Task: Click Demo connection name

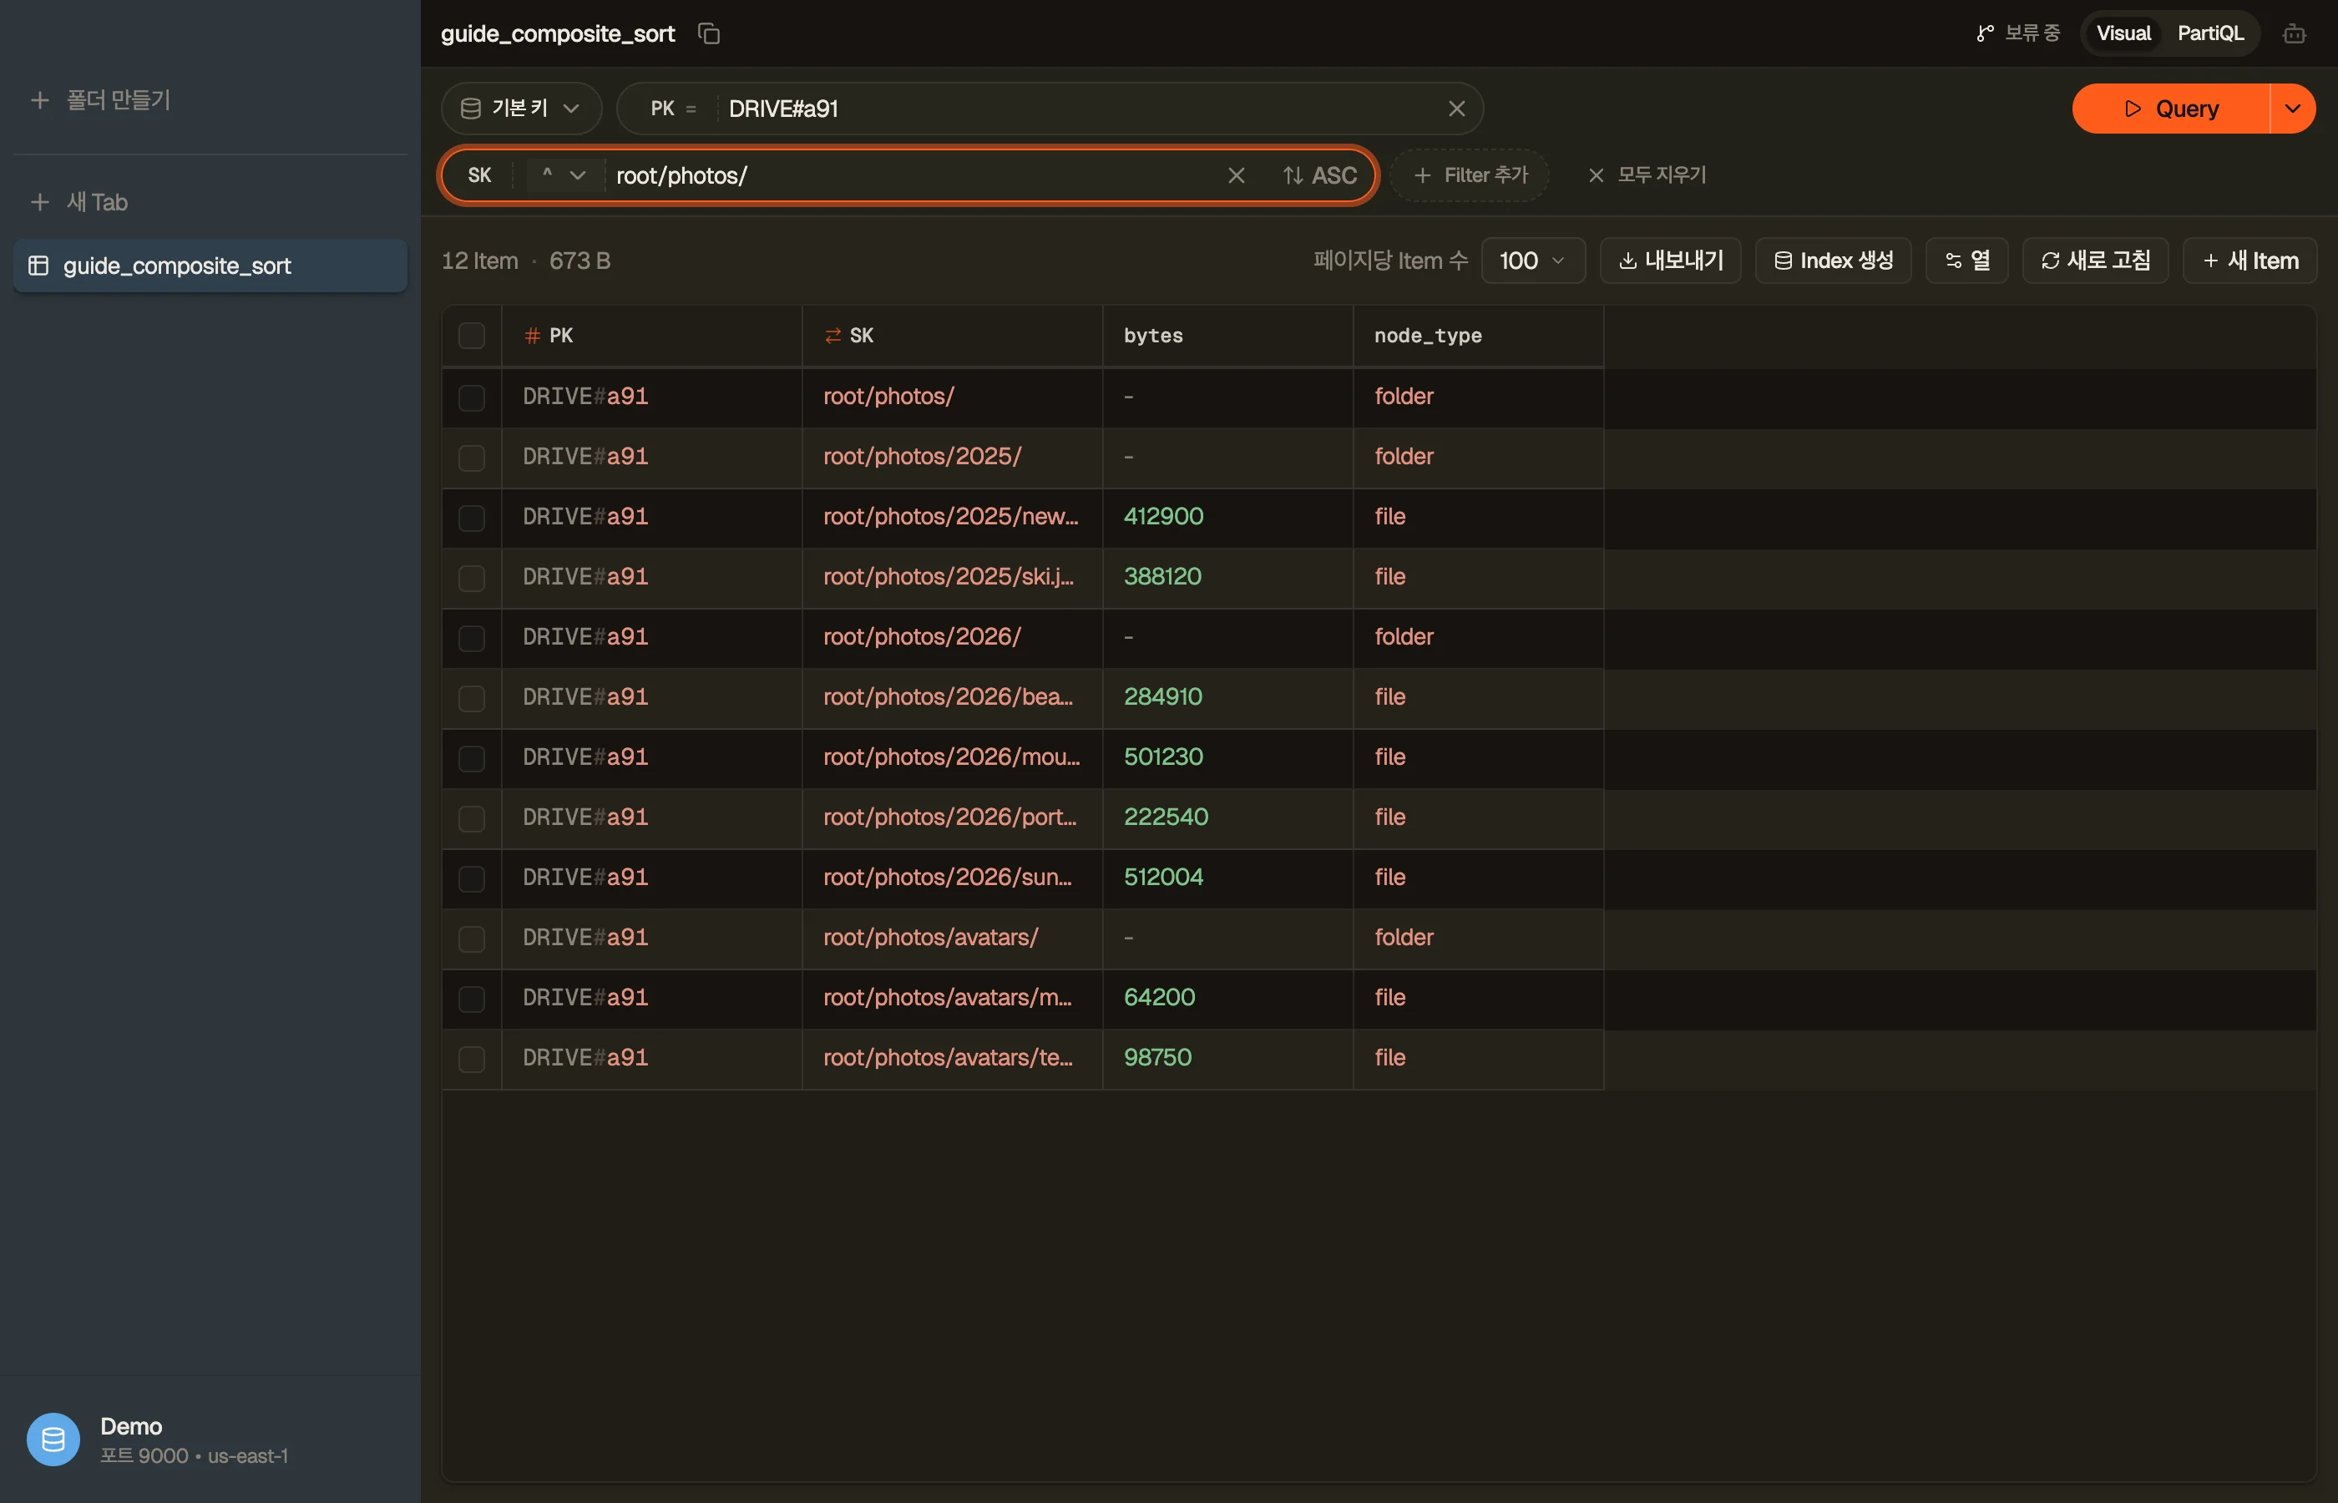Action: [x=131, y=1426]
